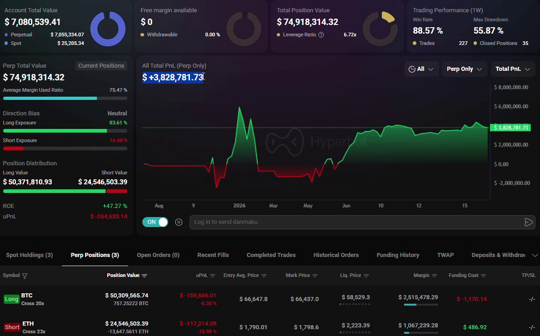Click the Leverage Ratio help question-mark icon

(x=321, y=35)
